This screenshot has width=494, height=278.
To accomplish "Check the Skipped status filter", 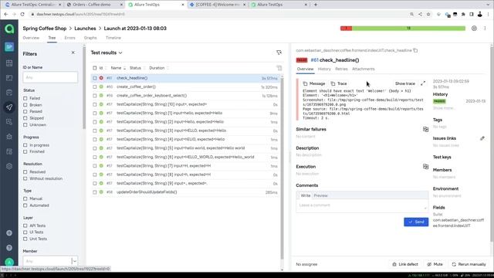I will tap(25, 118).
